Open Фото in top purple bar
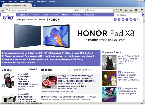The width and height of the screenshot is (145, 105). click(x=46, y=15)
